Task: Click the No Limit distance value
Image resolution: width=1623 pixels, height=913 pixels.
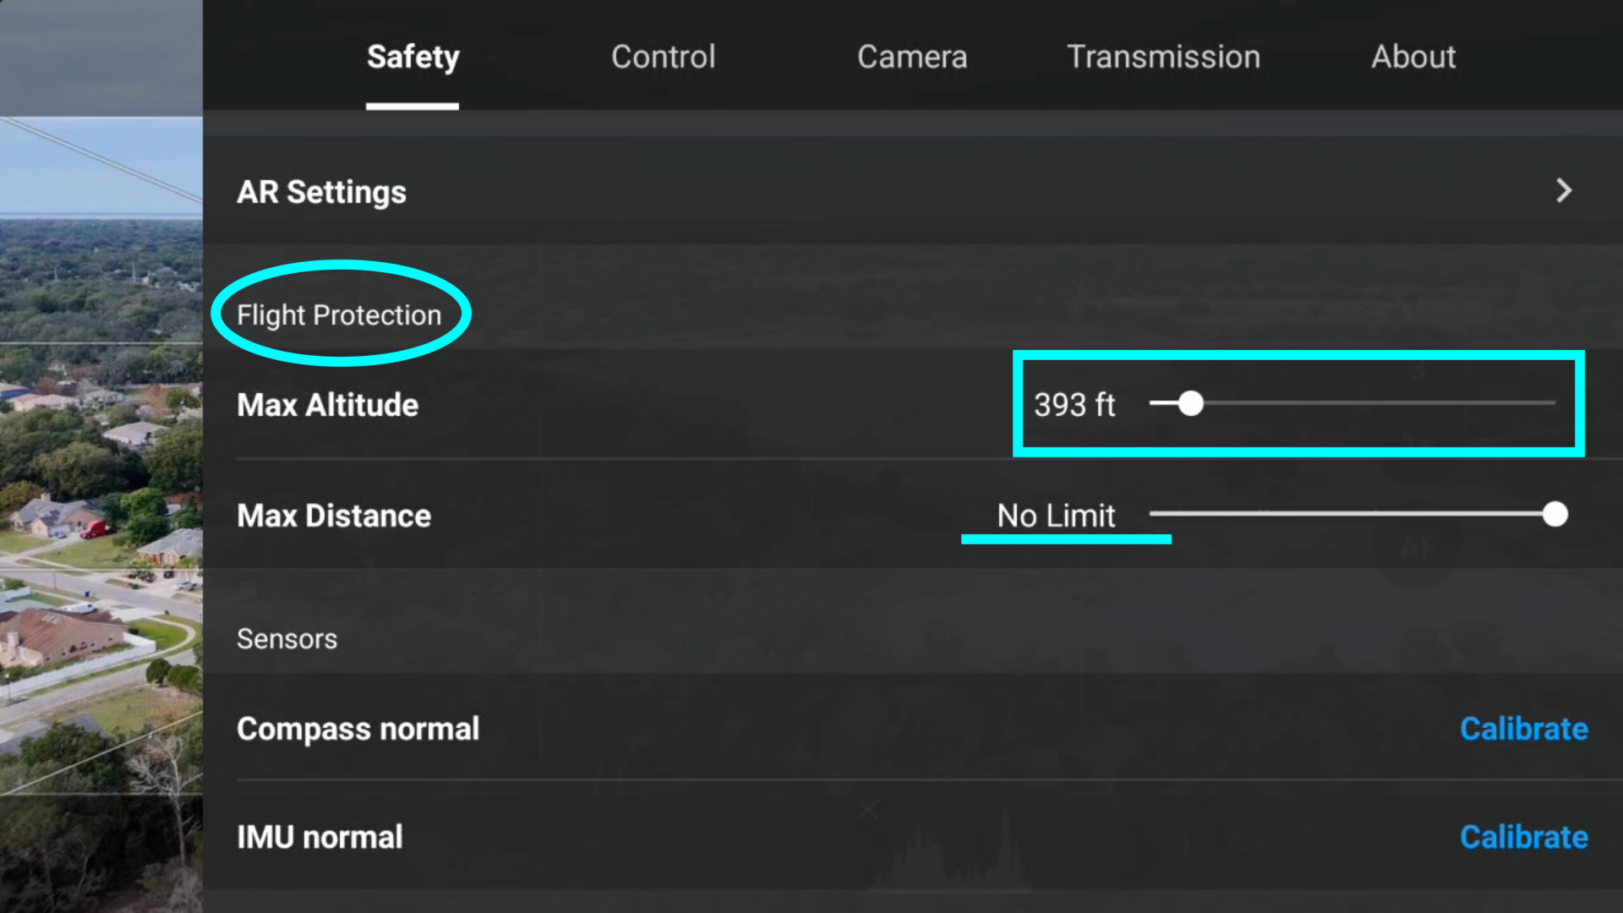Action: click(1056, 516)
